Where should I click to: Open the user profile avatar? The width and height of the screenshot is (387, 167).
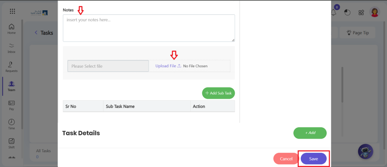point(375,12)
